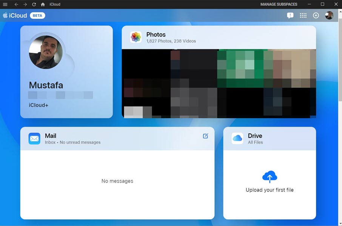Click the BETA badge next to iCloud

[37, 15]
